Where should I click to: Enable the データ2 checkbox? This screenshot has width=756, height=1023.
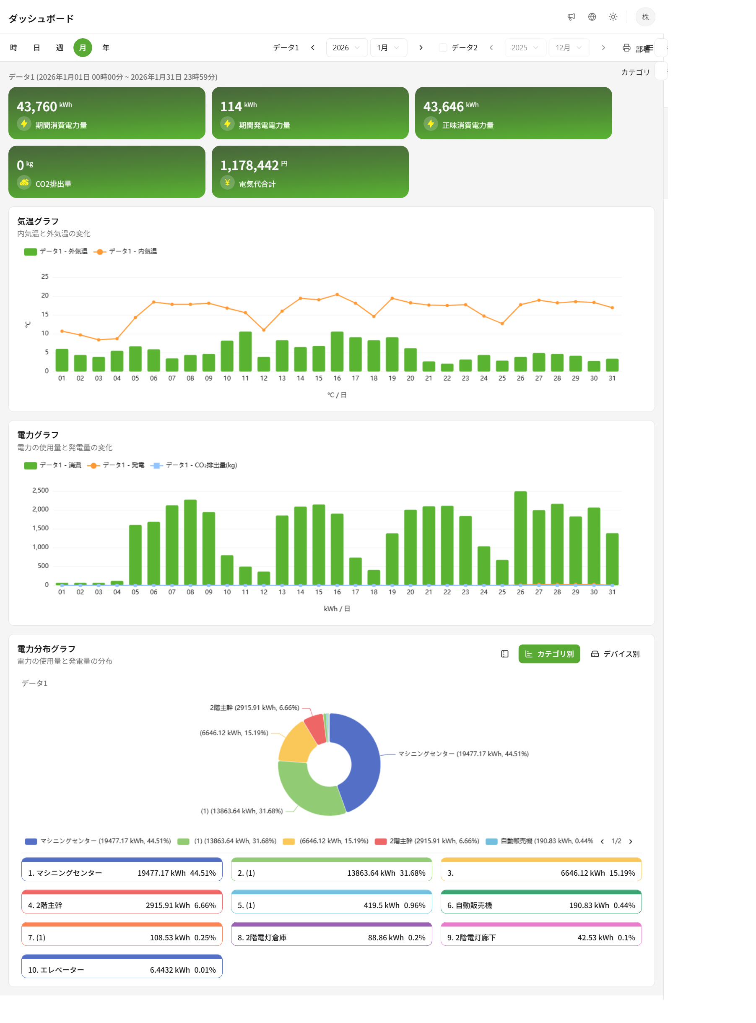coord(442,47)
